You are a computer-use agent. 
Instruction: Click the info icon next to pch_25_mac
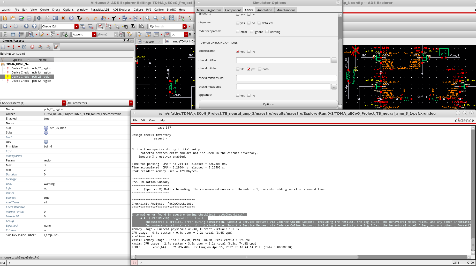(x=46, y=128)
